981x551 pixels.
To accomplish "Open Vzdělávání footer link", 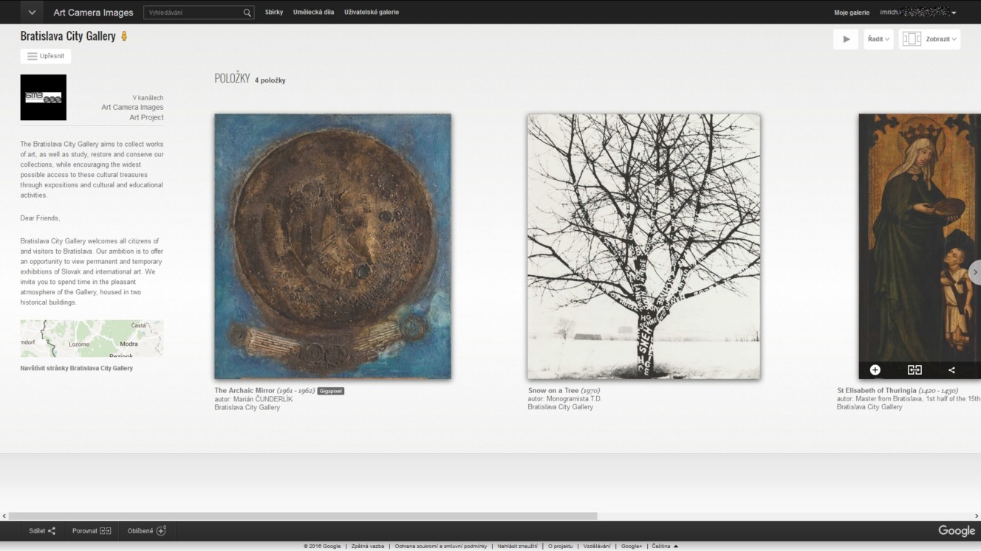I will click(597, 547).
